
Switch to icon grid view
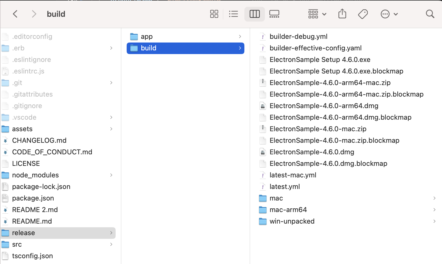214,14
